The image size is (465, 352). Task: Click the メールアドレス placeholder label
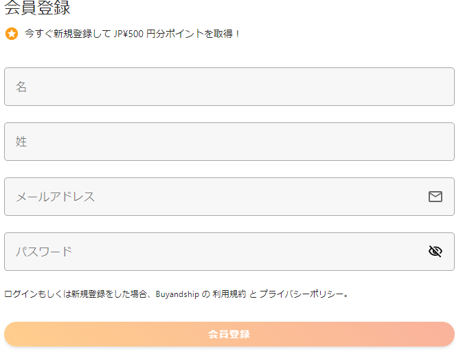55,197
